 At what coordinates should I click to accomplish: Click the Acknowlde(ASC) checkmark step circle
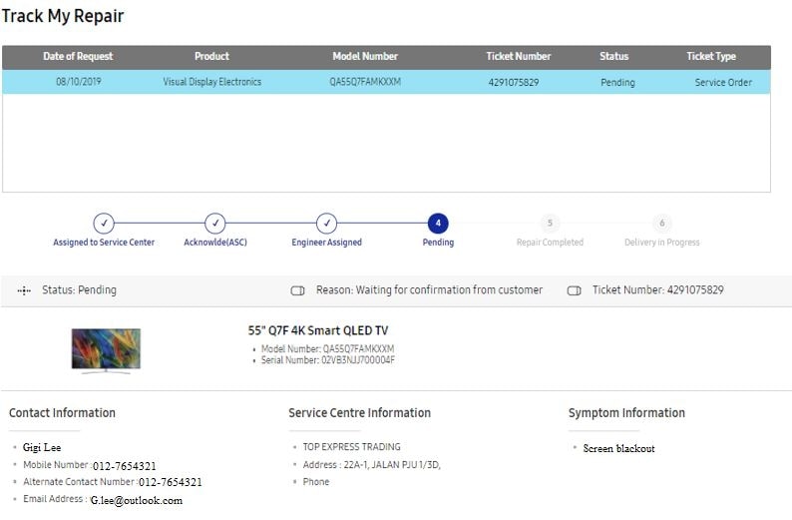point(215,223)
